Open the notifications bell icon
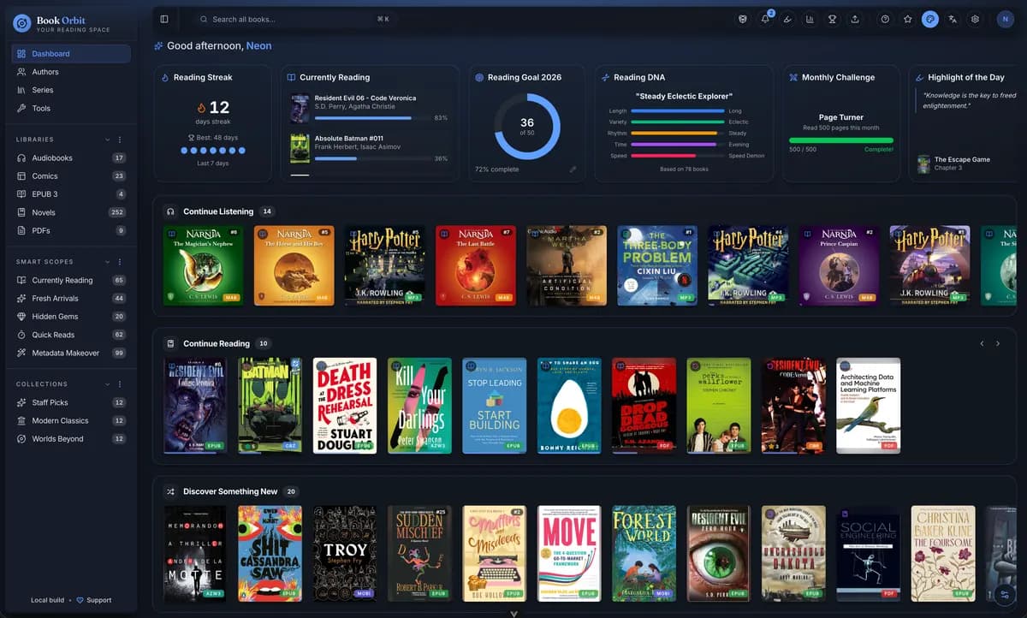 [765, 19]
